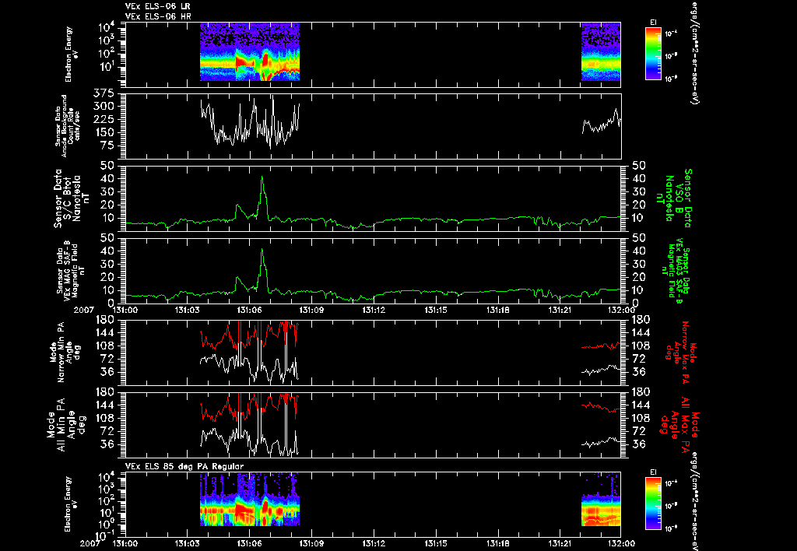The height and width of the screenshot is (551, 797).
Task: Click the red "All Max PA Angle" label
Action: click(x=679, y=424)
